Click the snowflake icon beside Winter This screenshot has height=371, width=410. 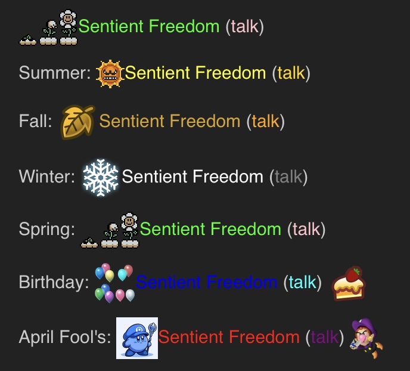100,177
